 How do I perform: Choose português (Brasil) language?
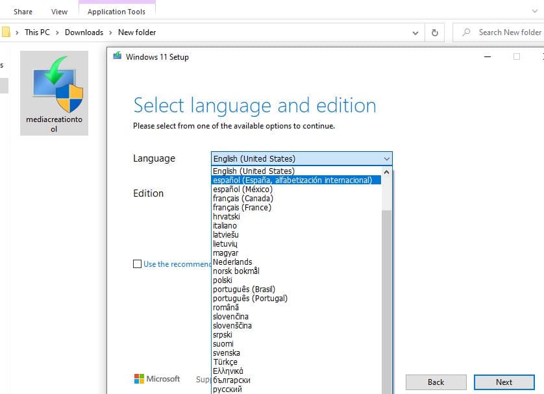296,289
